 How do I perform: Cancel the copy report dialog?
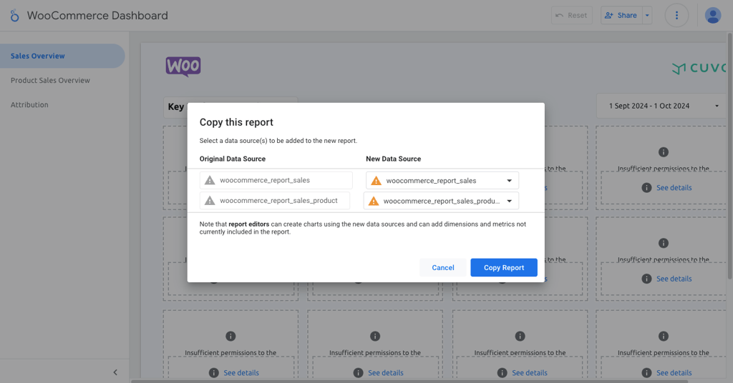pyautogui.click(x=442, y=267)
